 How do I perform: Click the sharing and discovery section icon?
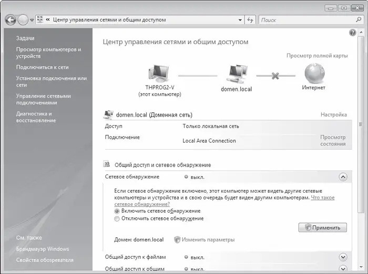(x=107, y=164)
